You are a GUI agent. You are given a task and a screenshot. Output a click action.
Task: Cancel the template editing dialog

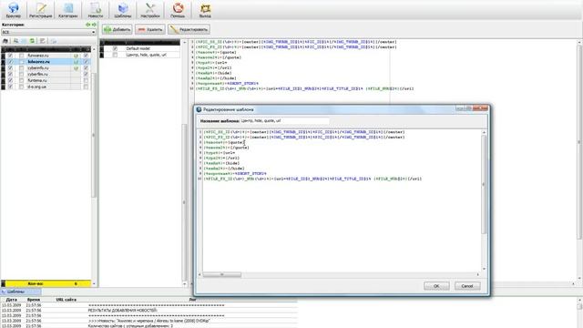click(x=467, y=286)
